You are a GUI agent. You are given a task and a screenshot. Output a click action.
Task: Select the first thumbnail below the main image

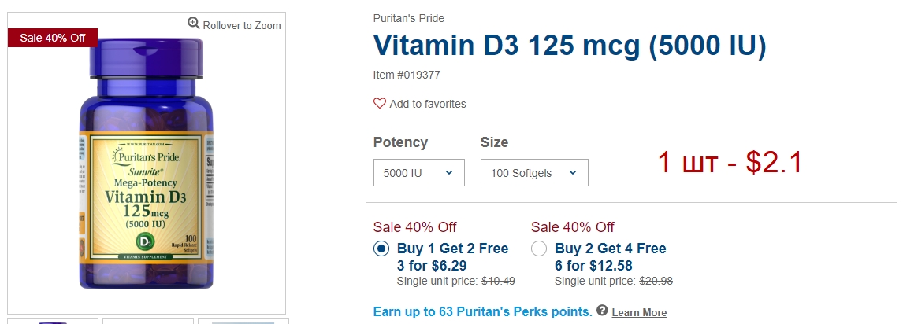pyautogui.click(x=53, y=322)
